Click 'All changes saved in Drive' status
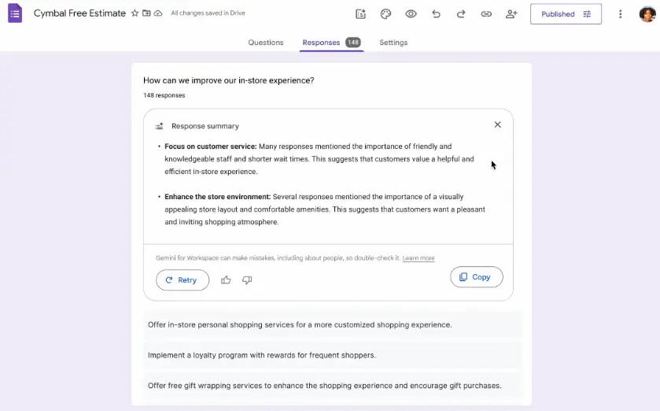Image resolution: width=660 pixels, height=411 pixels. pos(208,13)
